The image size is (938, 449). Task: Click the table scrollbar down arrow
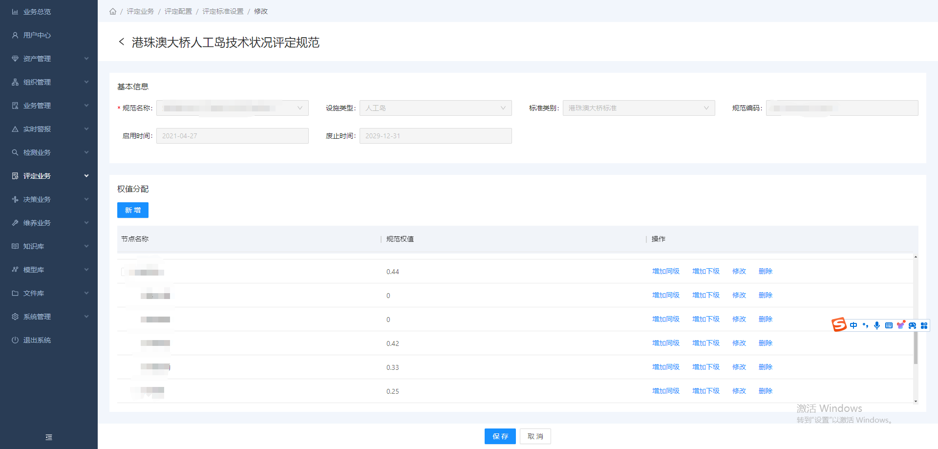pyautogui.click(x=916, y=402)
